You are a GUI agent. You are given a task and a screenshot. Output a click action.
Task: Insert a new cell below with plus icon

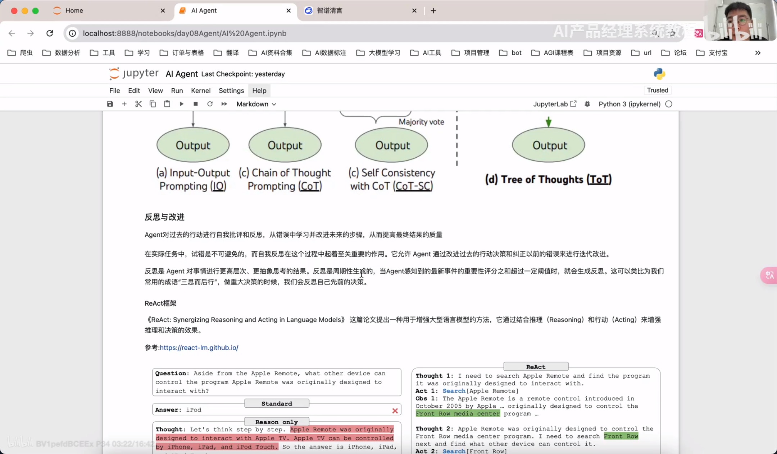point(124,104)
